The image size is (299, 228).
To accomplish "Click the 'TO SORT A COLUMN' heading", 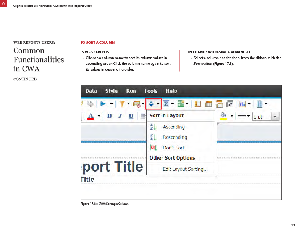I will pos(97,43).
